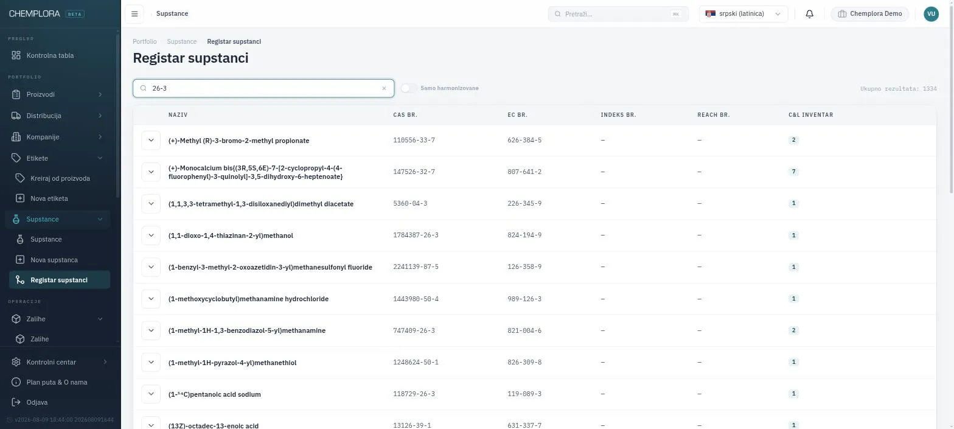Focus the global Pretraži search box

click(618, 14)
